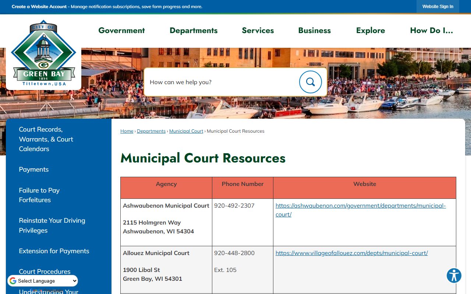Image resolution: width=471 pixels, height=294 pixels.
Task: Open Departments breadcrumb link
Action: [151, 131]
